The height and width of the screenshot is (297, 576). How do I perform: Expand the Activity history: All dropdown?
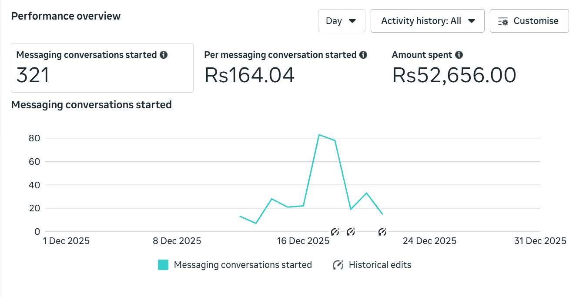(427, 21)
